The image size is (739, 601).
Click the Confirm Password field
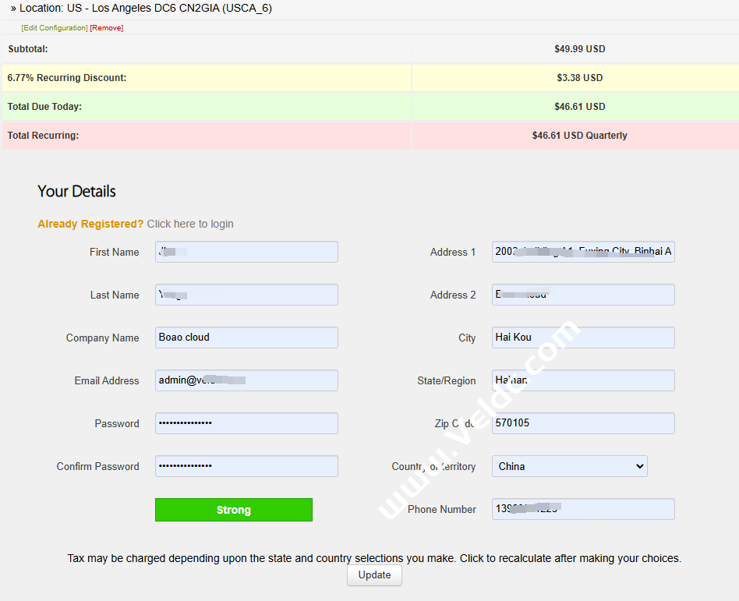[246, 466]
